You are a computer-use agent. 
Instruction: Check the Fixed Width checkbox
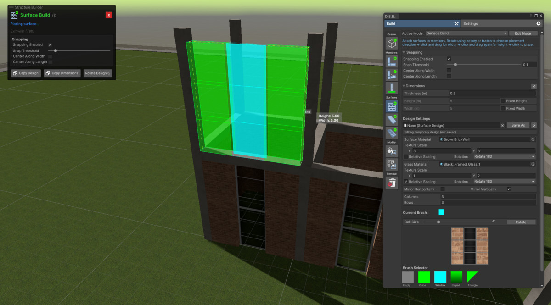[502, 109]
